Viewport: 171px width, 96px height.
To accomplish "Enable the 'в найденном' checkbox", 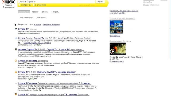I will (19, 5).
